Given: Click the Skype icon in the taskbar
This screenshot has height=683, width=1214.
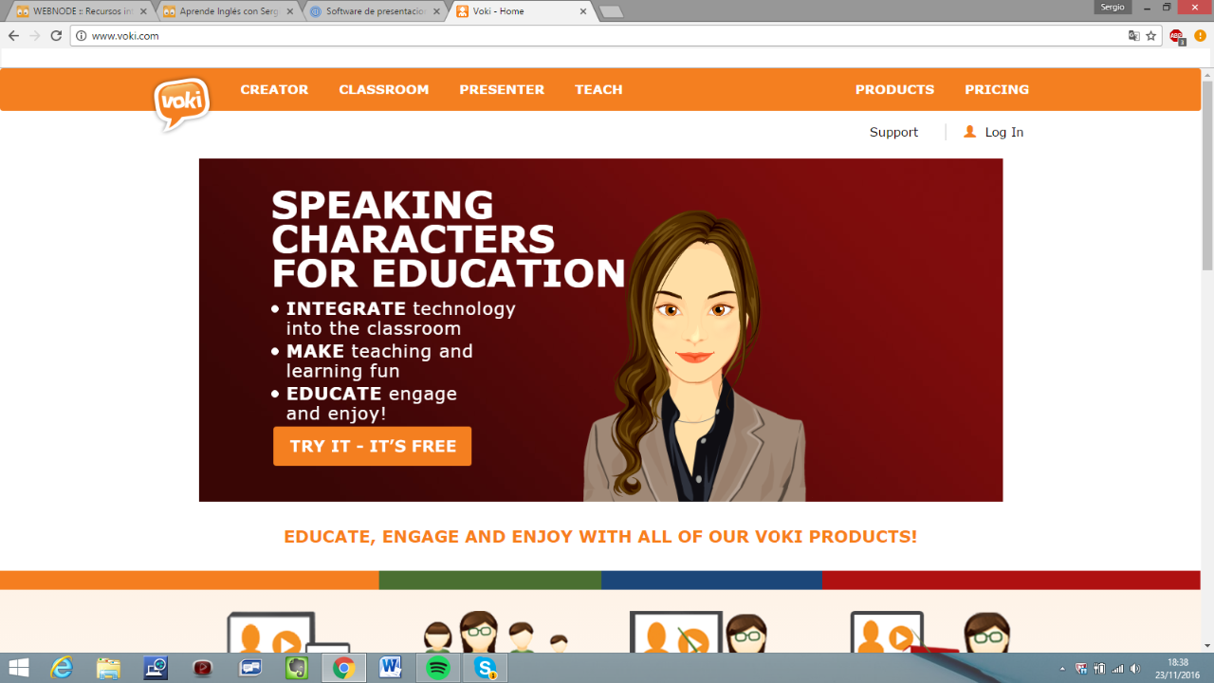Looking at the screenshot, I should click(x=485, y=668).
